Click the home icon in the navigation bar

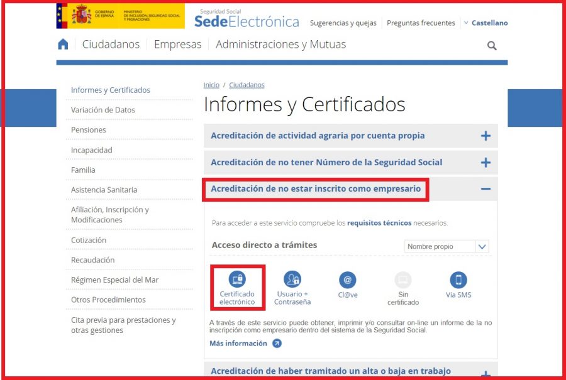pos(62,44)
